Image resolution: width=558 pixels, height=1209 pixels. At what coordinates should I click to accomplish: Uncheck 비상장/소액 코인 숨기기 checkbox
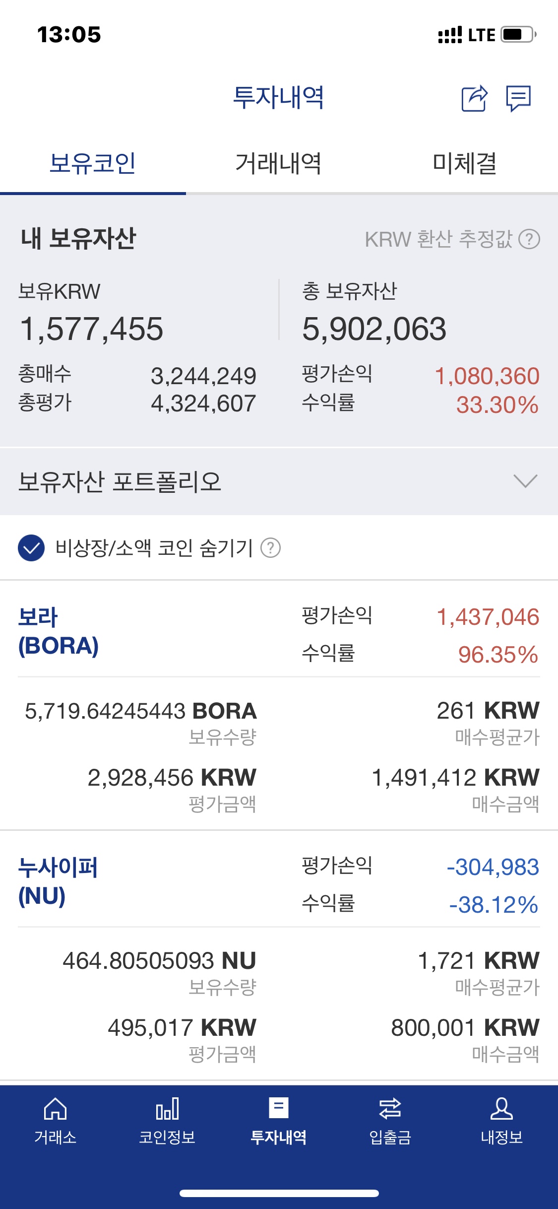(x=31, y=548)
